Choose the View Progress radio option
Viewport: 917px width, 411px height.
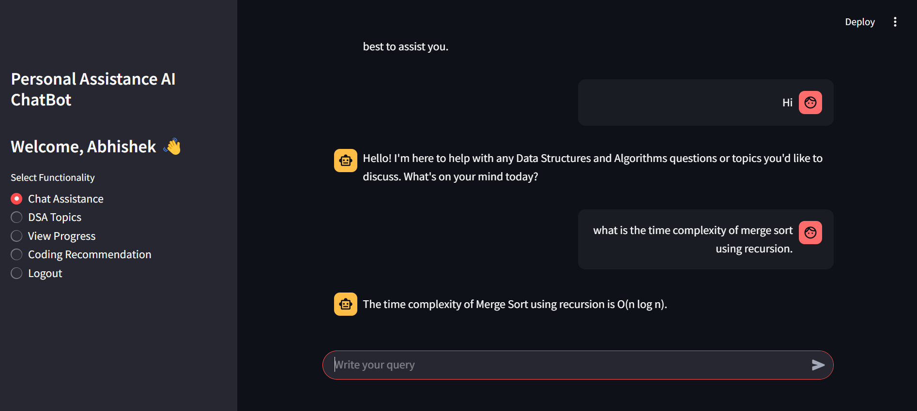(53, 236)
